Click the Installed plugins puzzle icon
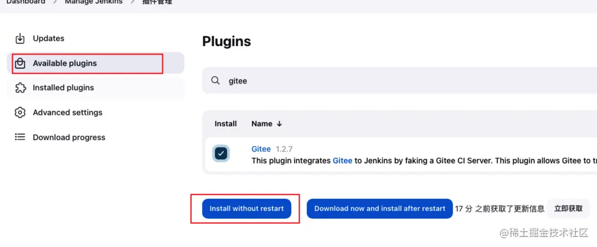This screenshot has height=247, width=597. (20, 88)
